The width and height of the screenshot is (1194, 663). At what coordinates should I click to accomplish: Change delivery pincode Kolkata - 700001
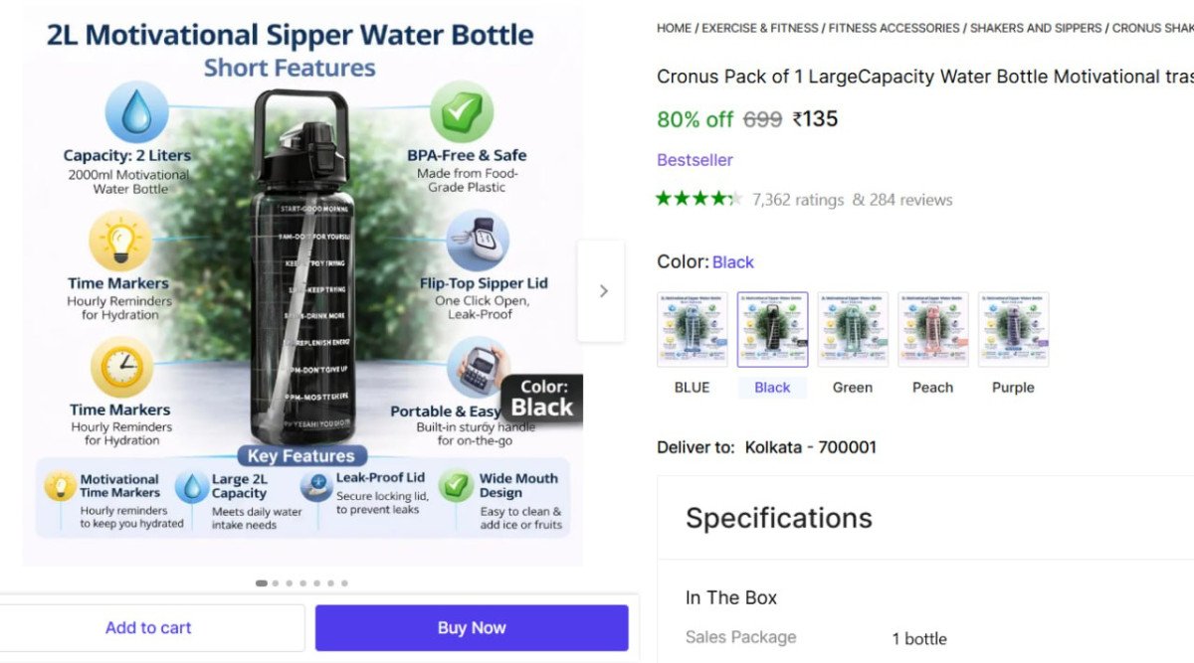(810, 447)
